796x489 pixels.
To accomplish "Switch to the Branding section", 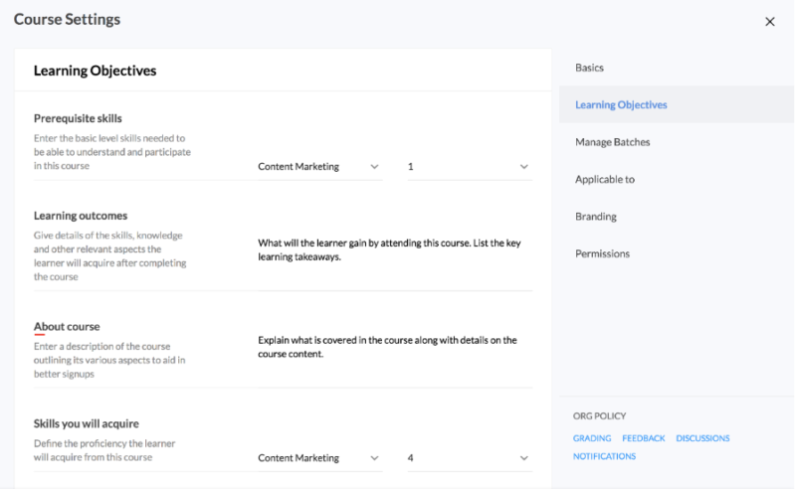I will tap(595, 217).
